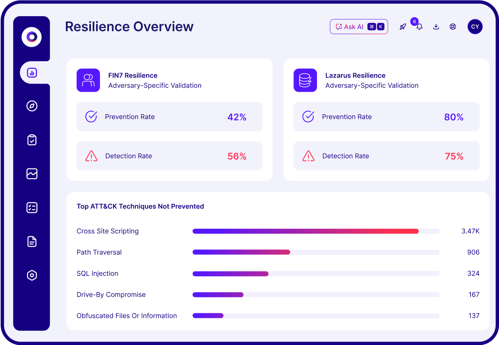Image resolution: width=499 pixels, height=345 pixels.
Task: Click the Cross Site Scripting progress bar
Action: tap(316, 232)
